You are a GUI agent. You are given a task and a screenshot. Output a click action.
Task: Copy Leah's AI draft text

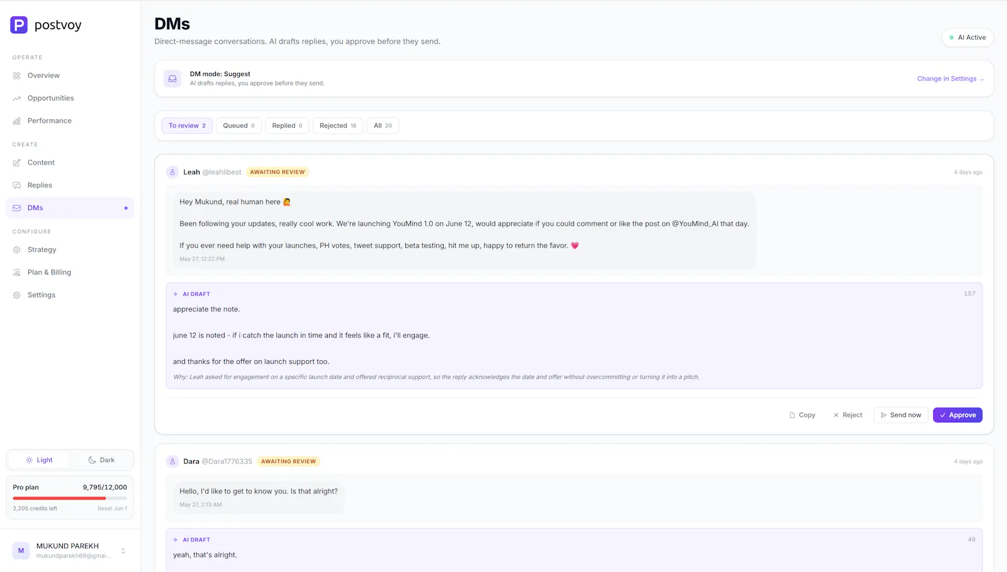pos(802,415)
